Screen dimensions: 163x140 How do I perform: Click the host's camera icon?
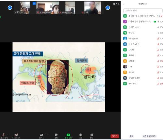(161, 21)
